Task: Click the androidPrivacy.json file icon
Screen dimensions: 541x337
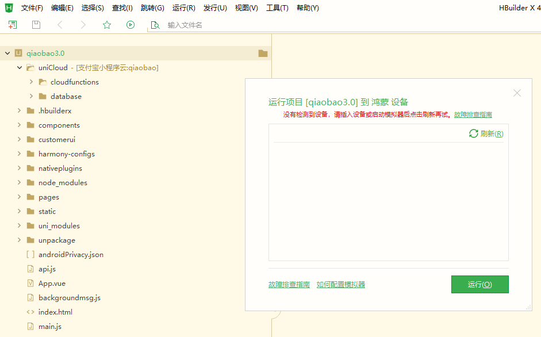Action: click(x=30, y=255)
